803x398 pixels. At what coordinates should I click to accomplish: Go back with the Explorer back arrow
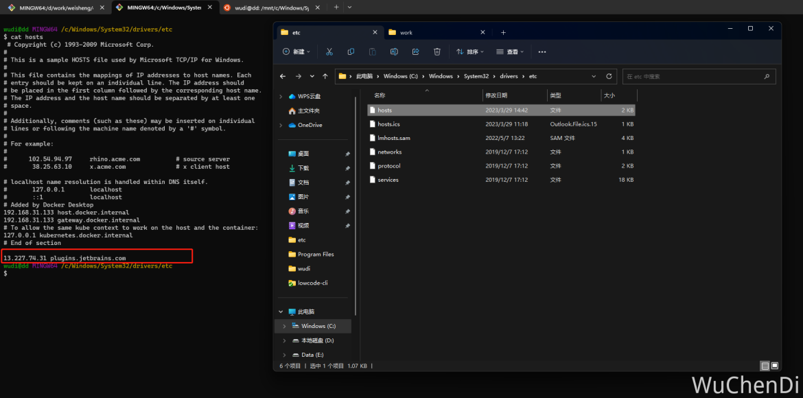click(283, 76)
